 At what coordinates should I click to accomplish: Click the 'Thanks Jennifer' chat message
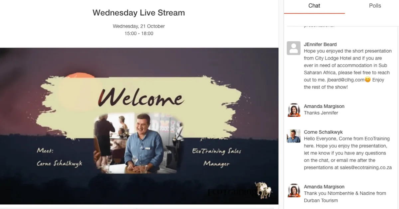pyautogui.click(x=321, y=113)
